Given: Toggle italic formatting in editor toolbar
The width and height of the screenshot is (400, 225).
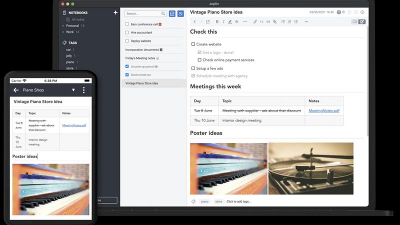Looking at the screenshot, I should pos(223,22).
